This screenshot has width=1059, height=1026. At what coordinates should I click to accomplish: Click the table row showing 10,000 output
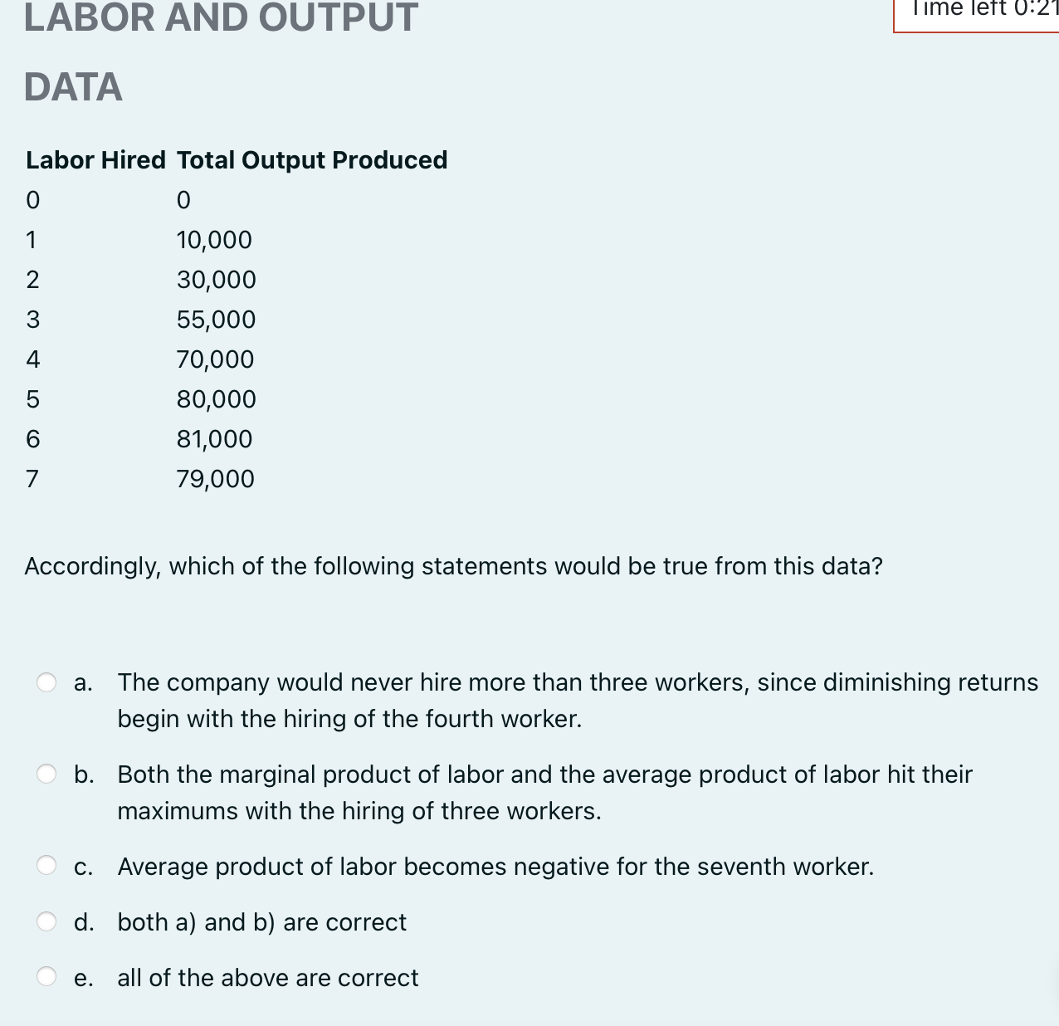click(x=214, y=240)
